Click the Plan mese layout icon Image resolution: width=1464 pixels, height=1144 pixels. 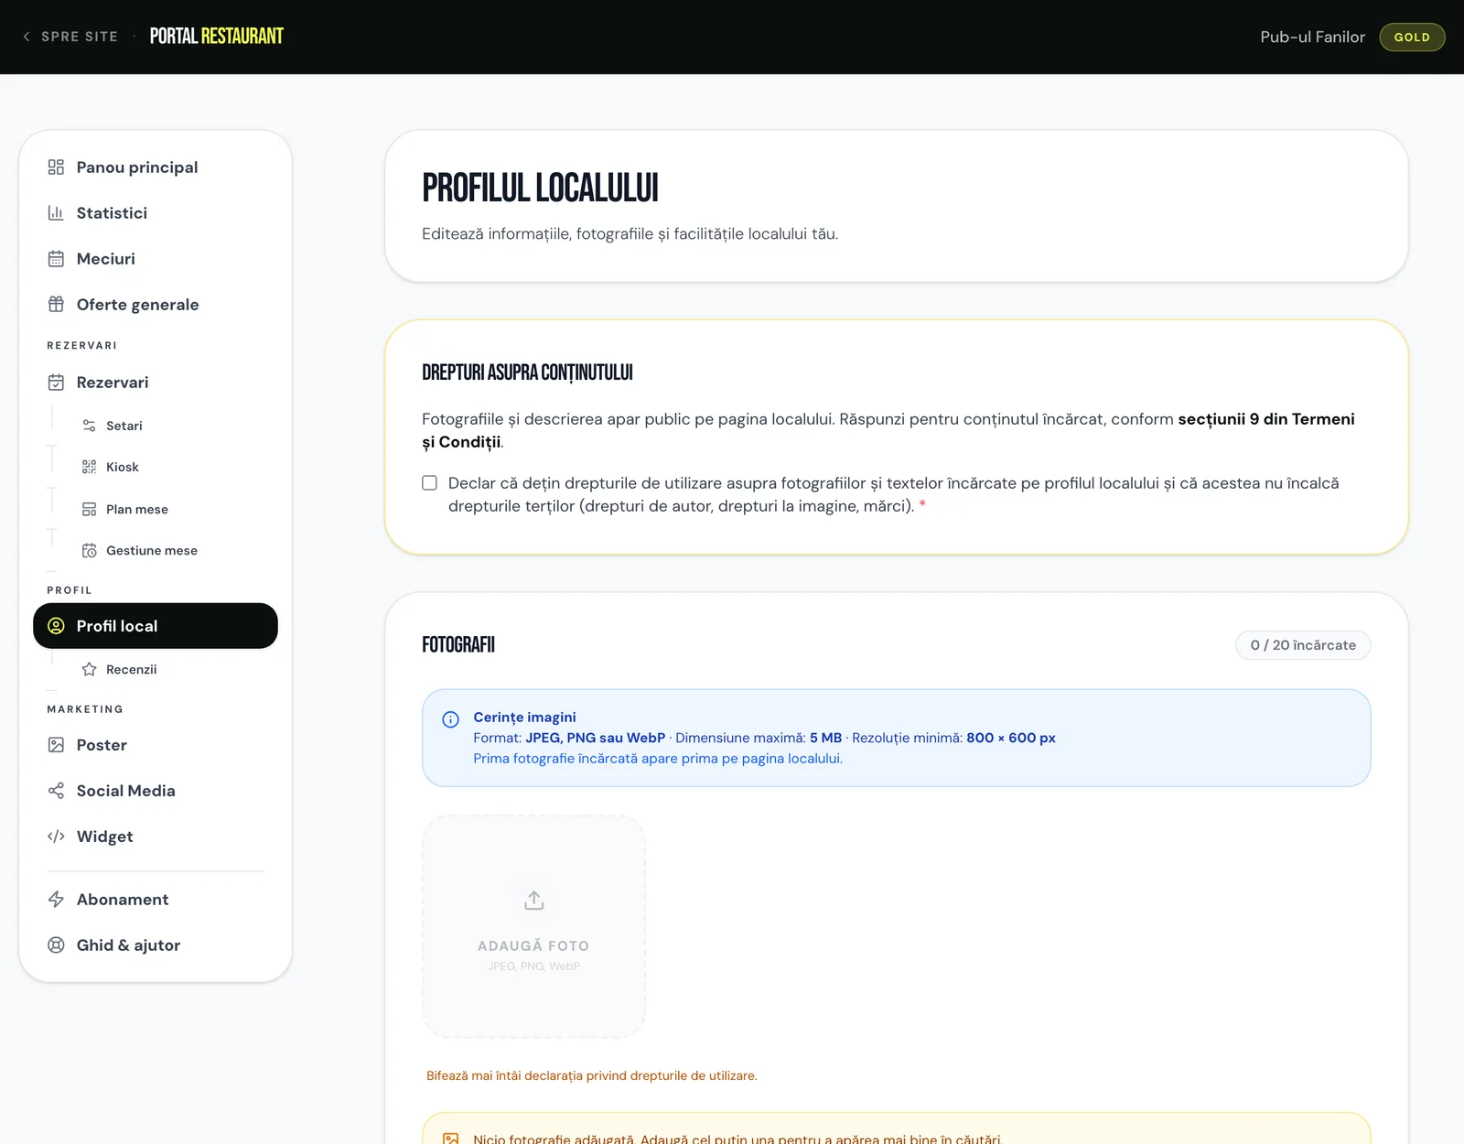[x=89, y=509]
